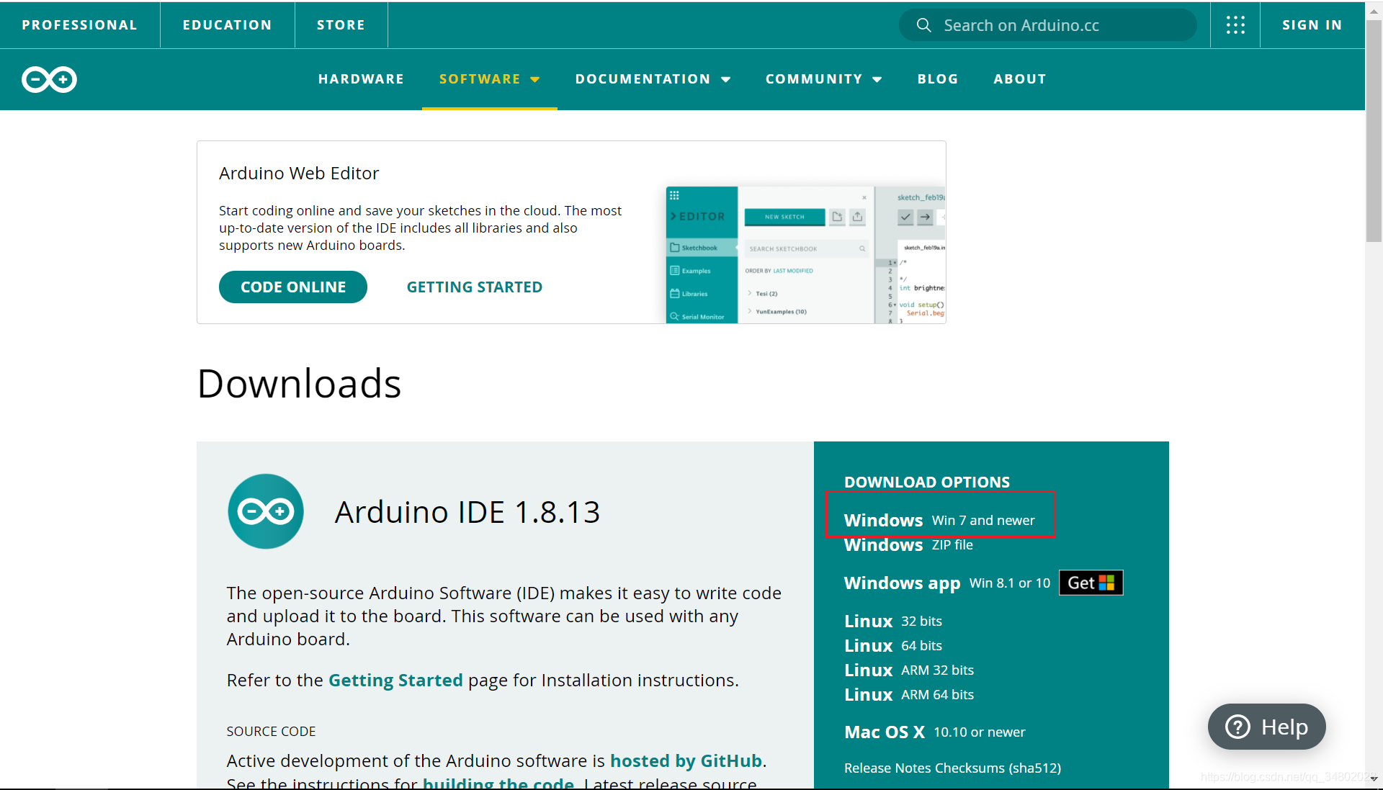Click Sign In

tap(1312, 25)
